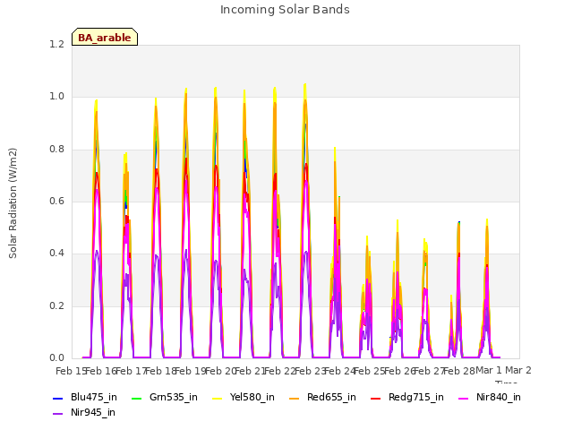
Task: Click the magenta Nir840_in legend swatch
Action: coord(464,398)
